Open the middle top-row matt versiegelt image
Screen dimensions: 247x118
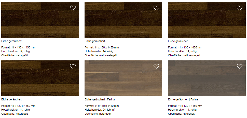pyautogui.click(x=123, y=20)
